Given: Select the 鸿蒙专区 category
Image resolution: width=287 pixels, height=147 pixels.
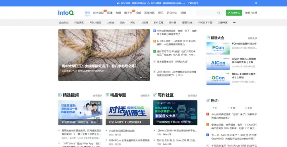Looking at the screenshot, I should 223,23.
